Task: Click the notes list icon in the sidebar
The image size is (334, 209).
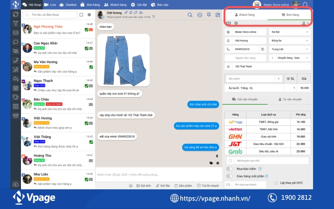Action: pyautogui.click(x=16, y=106)
